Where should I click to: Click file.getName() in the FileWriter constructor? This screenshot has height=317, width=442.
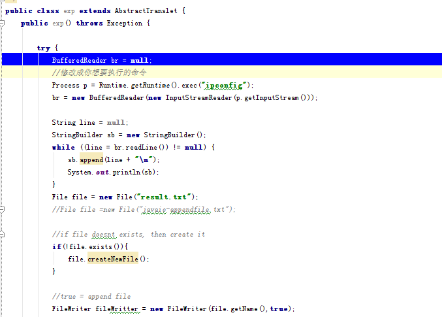[x=238, y=309]
